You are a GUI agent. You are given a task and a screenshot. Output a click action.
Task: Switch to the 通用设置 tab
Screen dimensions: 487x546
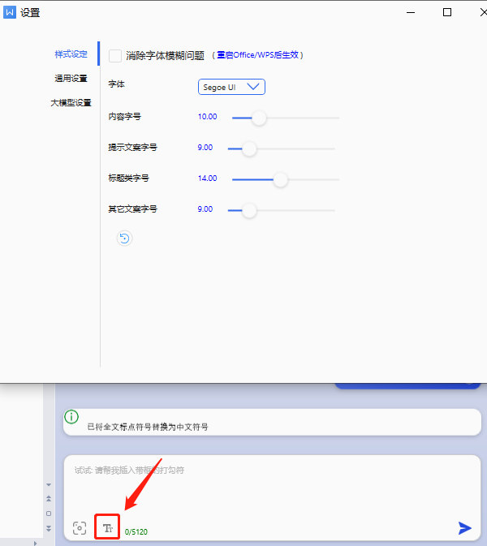point(71,79)
